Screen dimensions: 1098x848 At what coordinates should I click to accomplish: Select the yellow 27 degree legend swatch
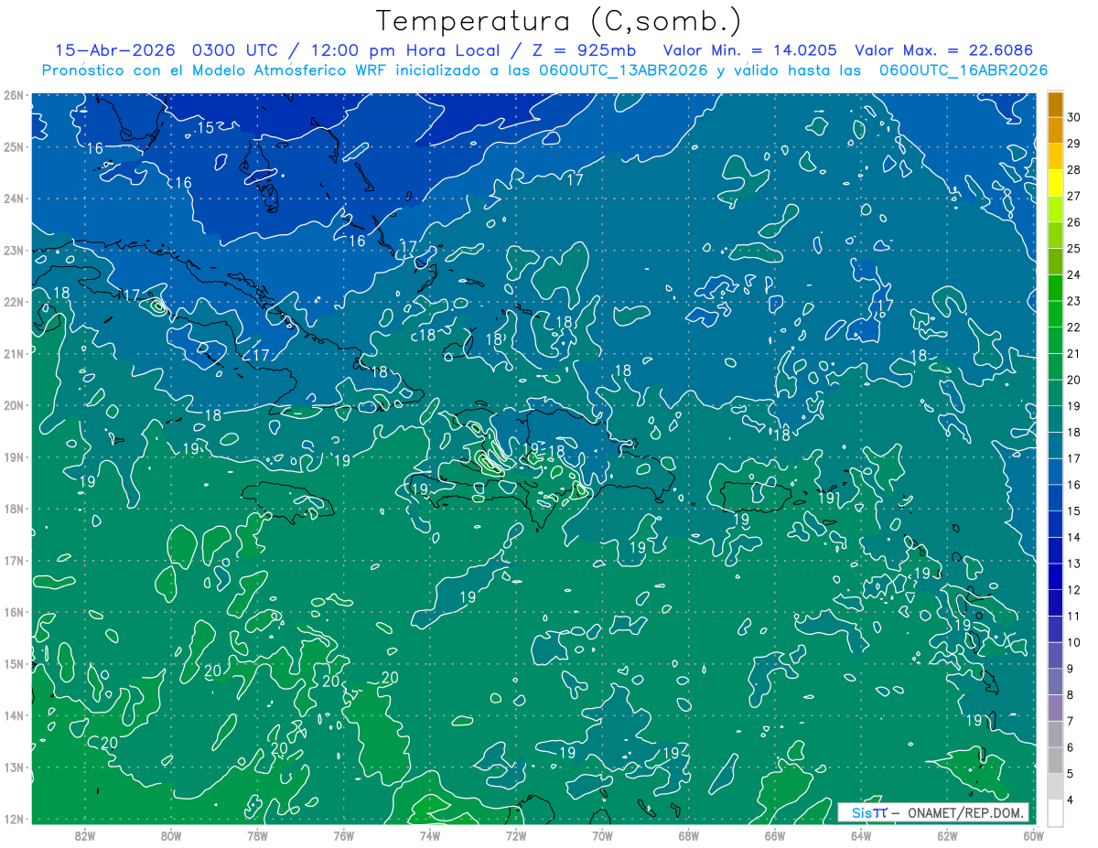click(x=1055, y=182)
